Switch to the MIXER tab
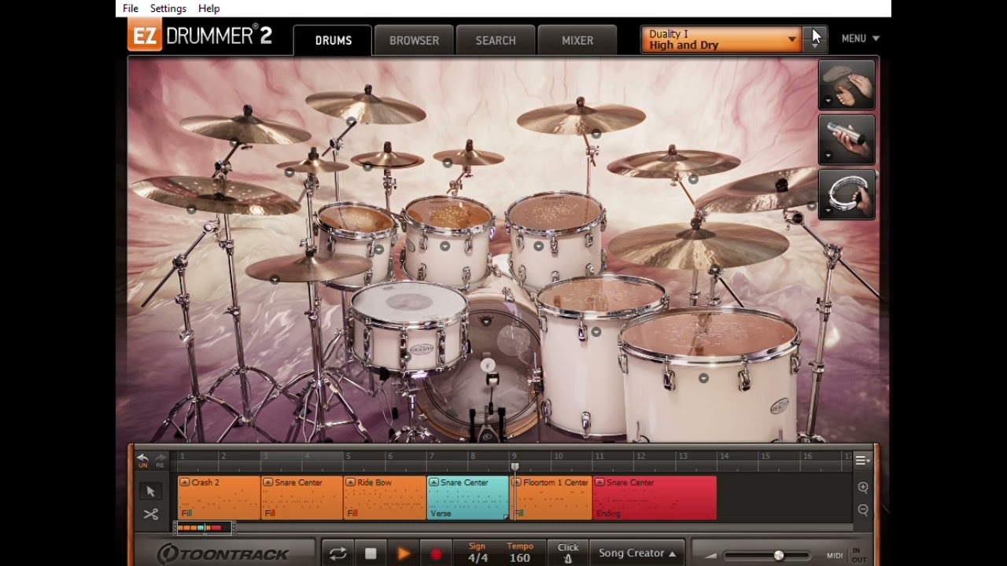 [x=577, y=40]
